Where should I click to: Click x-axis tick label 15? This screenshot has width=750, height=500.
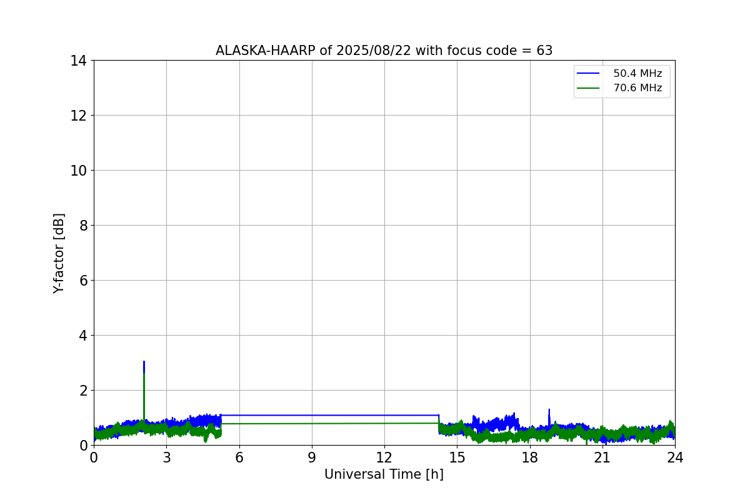pyautogui.click(x=457, y=457)
